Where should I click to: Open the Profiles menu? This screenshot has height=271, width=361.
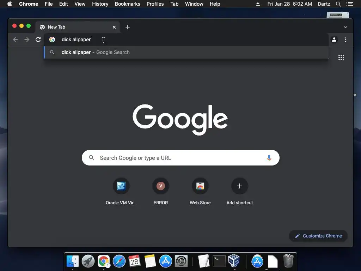(x=155, y=4)
